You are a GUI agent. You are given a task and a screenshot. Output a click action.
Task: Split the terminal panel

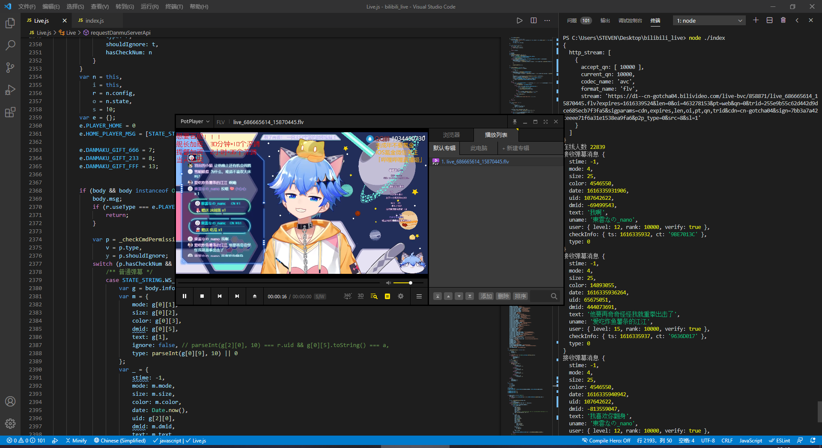[x=769, y=21]
